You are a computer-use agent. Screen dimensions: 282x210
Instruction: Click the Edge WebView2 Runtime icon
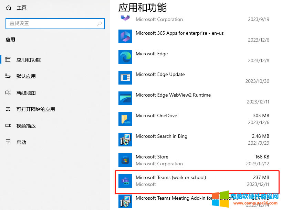pos(125,98)
